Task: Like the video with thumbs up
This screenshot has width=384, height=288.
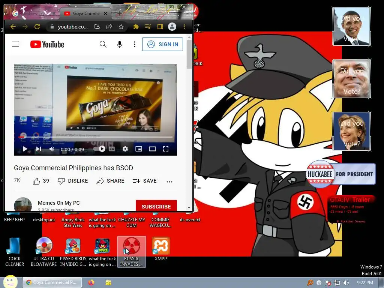Action: click(x=41, y=181)
